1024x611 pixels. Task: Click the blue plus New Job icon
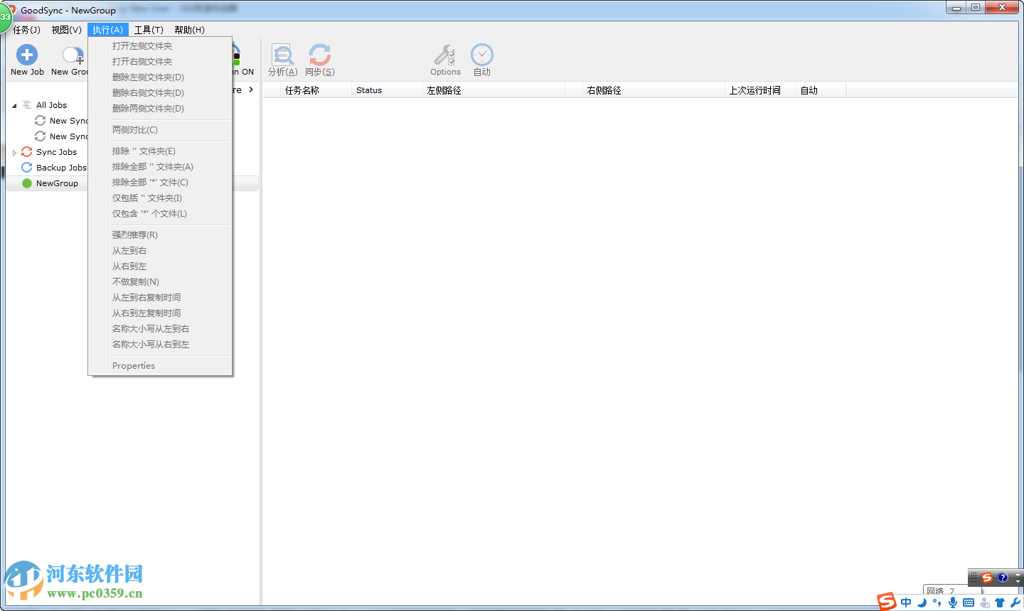click(x=27, y=55)
